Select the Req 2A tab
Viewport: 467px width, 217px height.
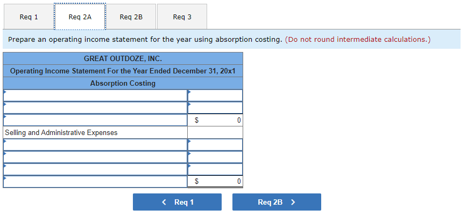[x=80, y=17]
